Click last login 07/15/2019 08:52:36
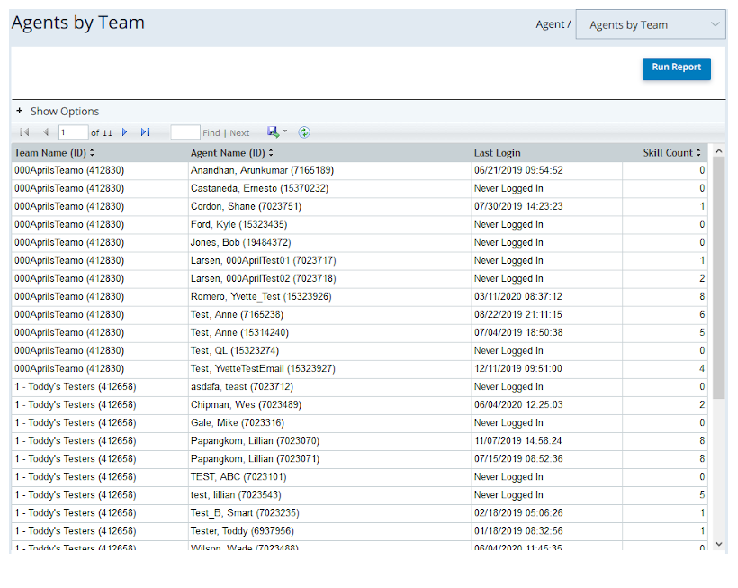 point(518,458)
